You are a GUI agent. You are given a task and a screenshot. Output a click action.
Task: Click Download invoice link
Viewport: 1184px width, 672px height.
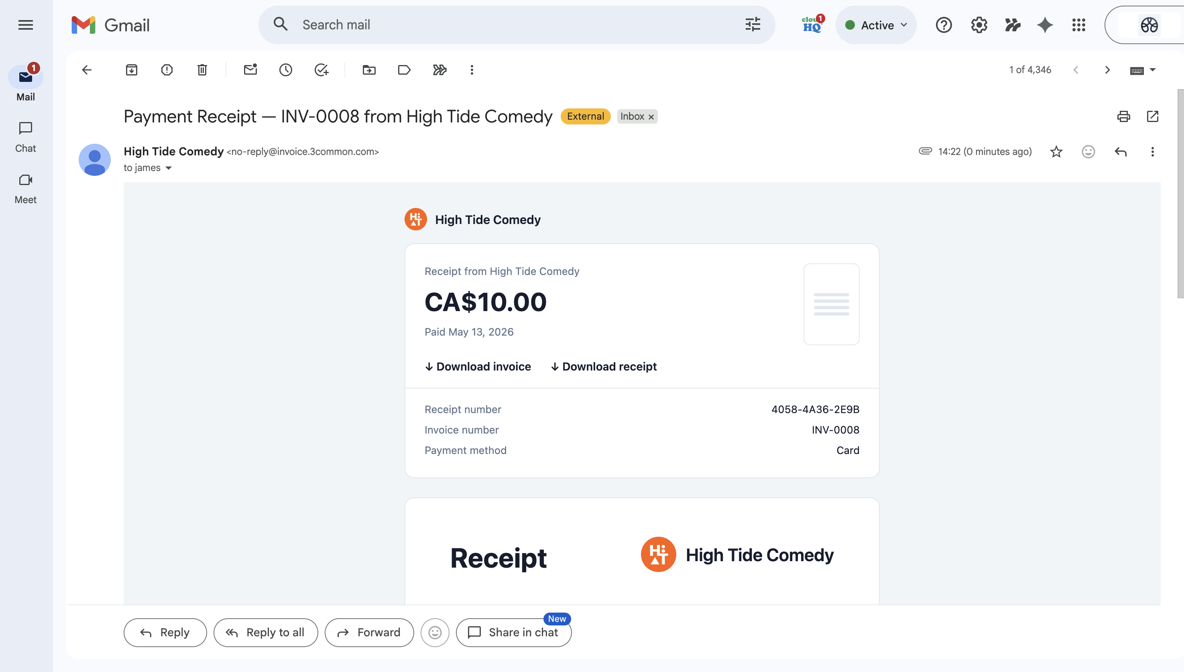pos(478,367)
